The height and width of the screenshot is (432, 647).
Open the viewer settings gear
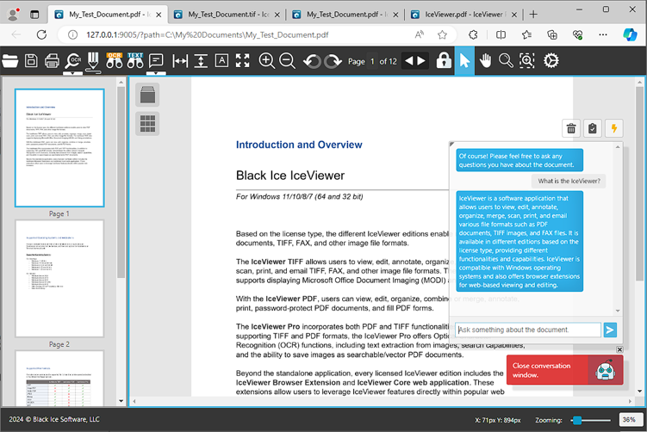pos(551,61)
